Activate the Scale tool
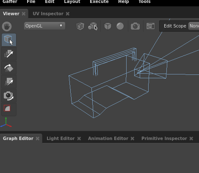 point(9,82)
